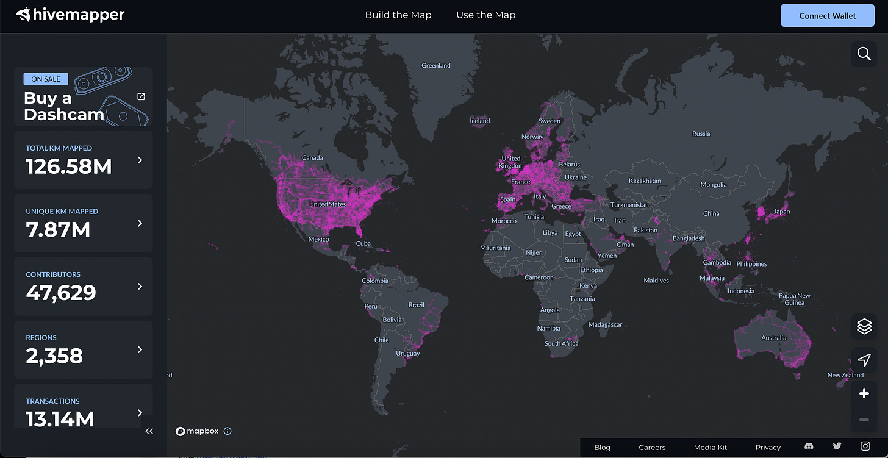The height and width of the screenshot is (458, 888).
Task: Open the Blog link
Action: pyautogui.click(x=603, y=447)
